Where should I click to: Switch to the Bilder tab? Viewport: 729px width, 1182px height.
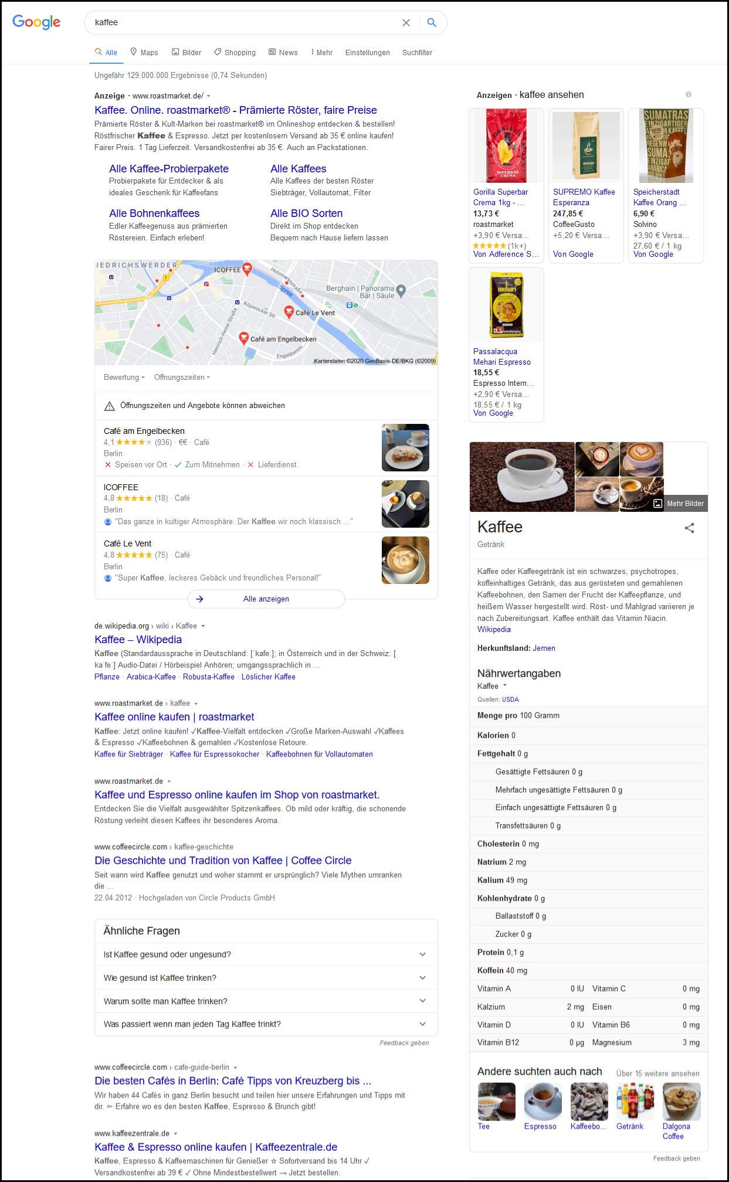(187, 52)
